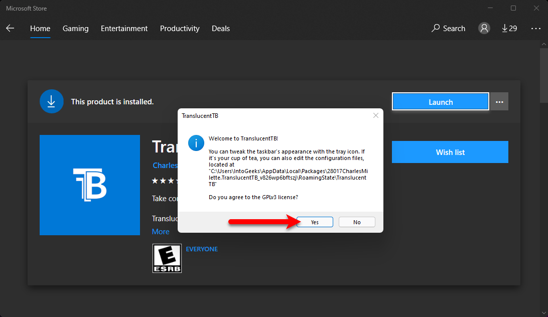Maximize the Microsoft Store window
548x317 pixels.
[x=513, y=8]
